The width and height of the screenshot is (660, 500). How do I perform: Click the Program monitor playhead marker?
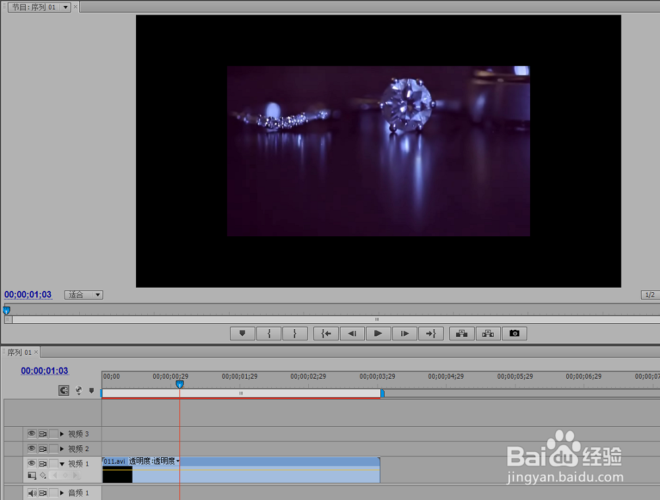[x=7, y=310]
